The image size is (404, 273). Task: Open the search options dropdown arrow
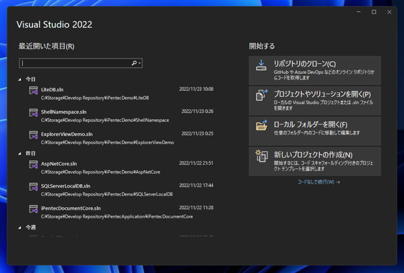click(139, 63)
